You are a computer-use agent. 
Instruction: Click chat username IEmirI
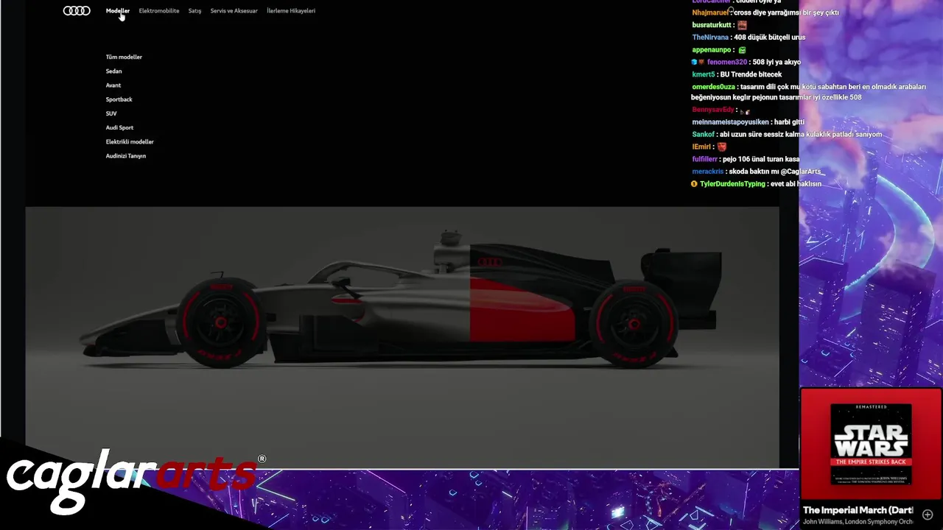[x=702, y=146]
